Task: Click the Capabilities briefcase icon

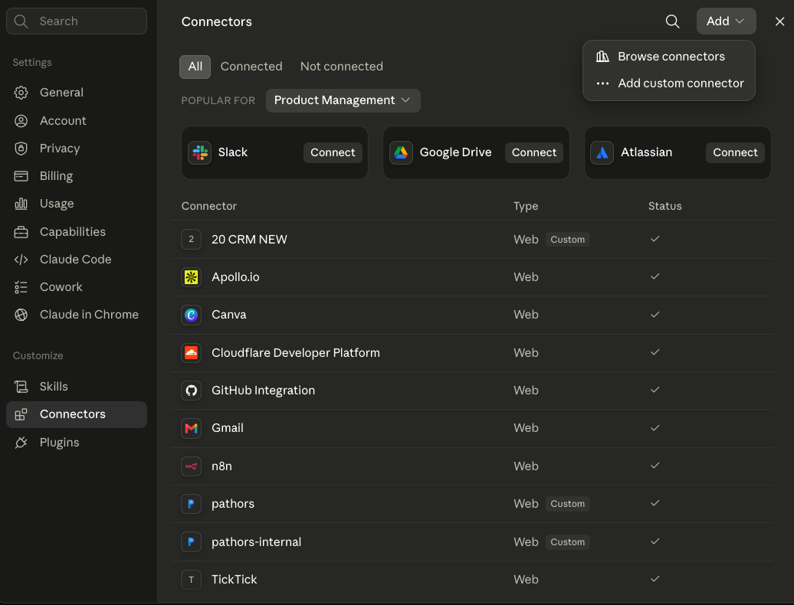Action: coord(21,232)
